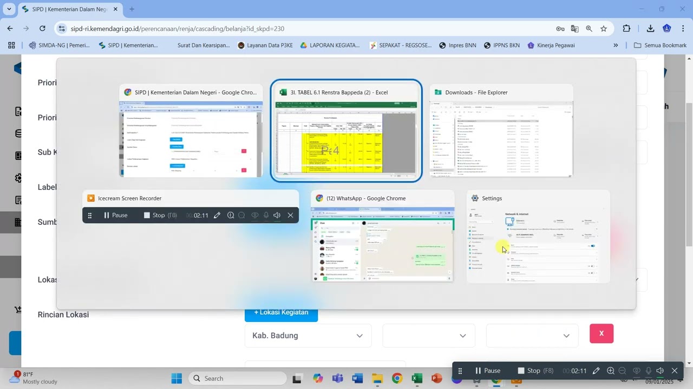
Task: Stop in Icecream Screen Recorder thumbnail
Action: [160, 215]
